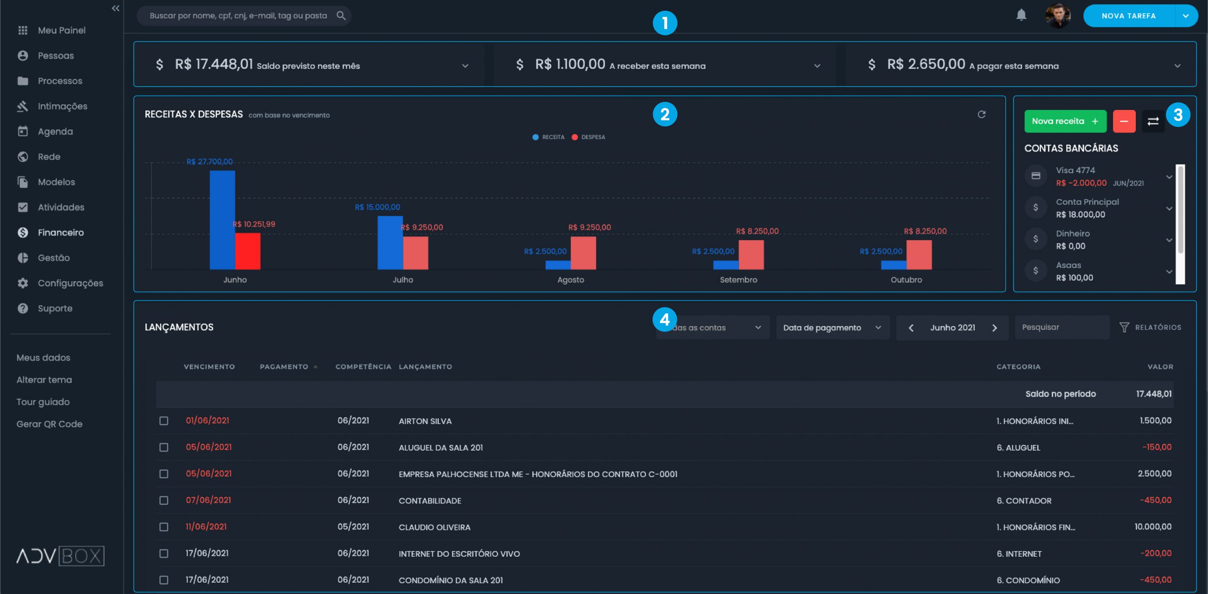Select the checkbox for CLAUDIO OLIVEIRA
The height and width of the screenshot is (594, 1208).
click(x=164, y=527)
